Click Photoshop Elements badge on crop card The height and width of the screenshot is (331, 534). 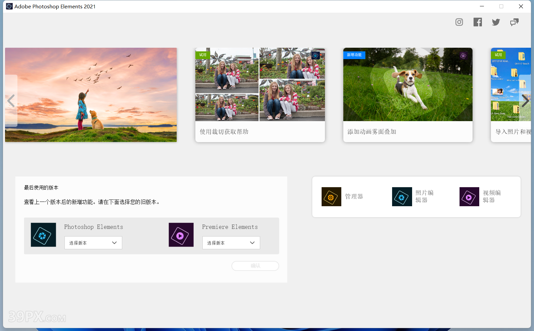(316, 55)
